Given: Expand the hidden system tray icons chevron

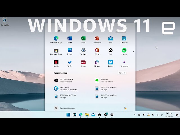Looking at the screenshot, I should pyautogui.click(x=135, y=114).
